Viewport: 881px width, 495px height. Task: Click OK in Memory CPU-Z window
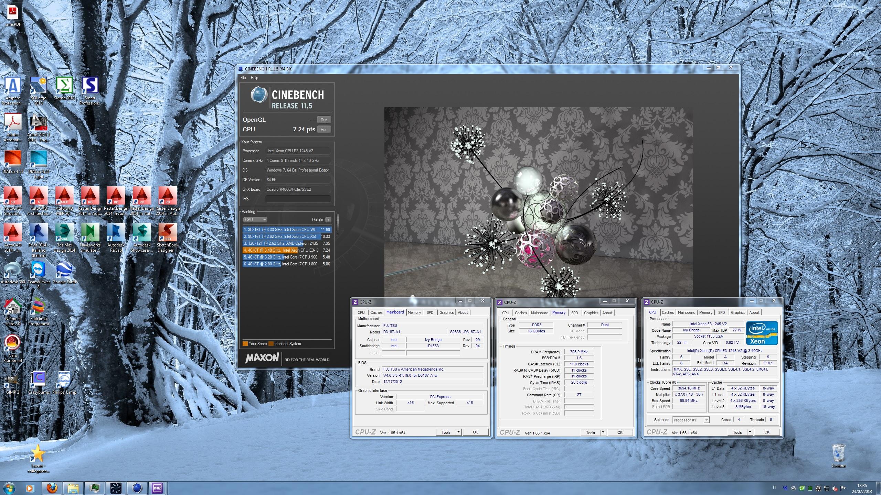pyautogui.click(x=620, y=432)
